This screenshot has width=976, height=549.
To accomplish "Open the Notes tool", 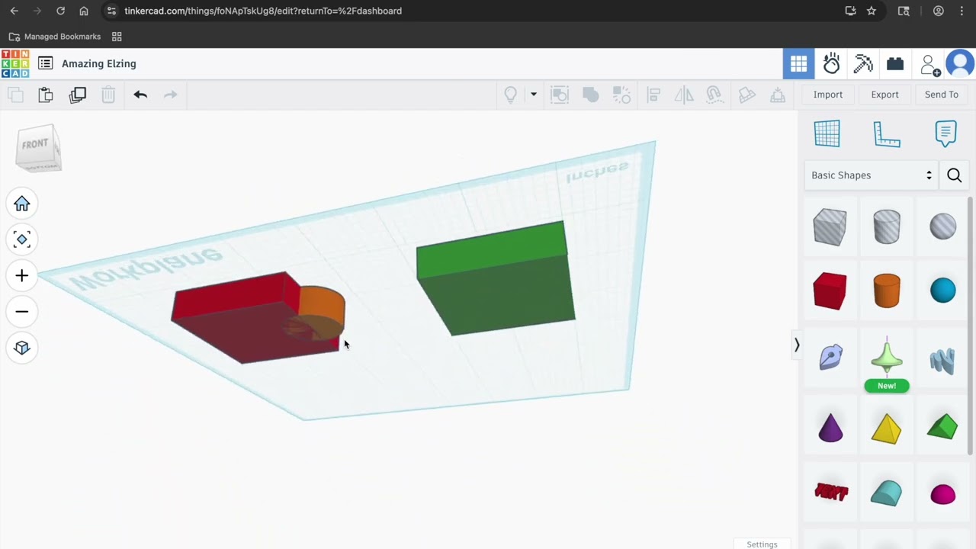I will pos(945,133).
